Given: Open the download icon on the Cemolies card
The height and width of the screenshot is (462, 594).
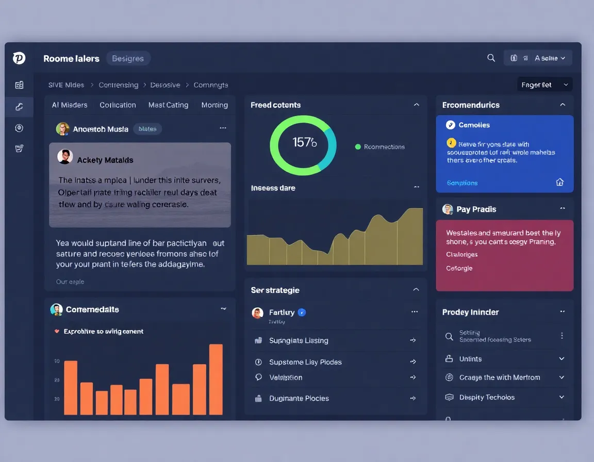Looking at the screenshot, I should (x=560, y=182).
